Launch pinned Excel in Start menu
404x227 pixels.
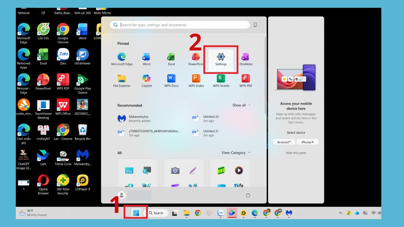(x=171, y=60)
